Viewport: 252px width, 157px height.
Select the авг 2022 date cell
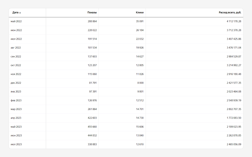16,48
